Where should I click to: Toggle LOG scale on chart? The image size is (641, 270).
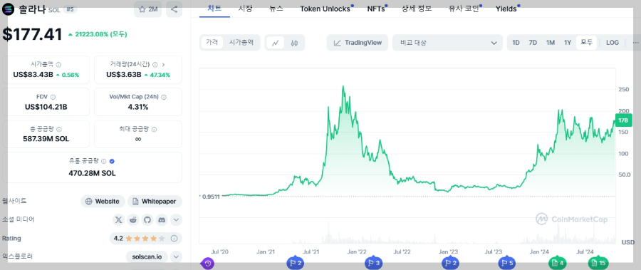pos(613,43)
